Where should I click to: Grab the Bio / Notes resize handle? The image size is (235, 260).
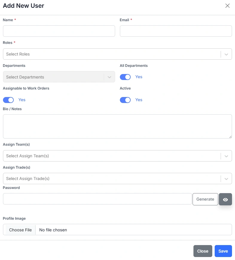pyautogui.click(x=230, y=136)
